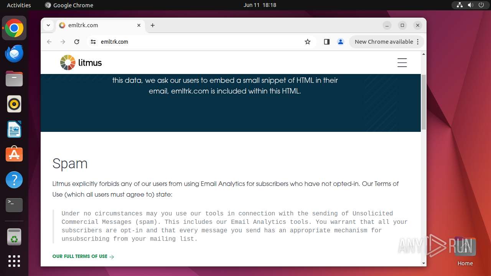Open Ubuntu Software from the dock
Image resolution: width=491 pixels, height=276 pixels.
14,155
